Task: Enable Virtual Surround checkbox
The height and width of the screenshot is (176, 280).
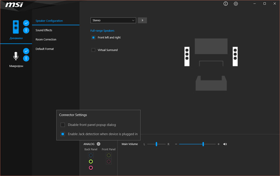Action: coord(93,50)
